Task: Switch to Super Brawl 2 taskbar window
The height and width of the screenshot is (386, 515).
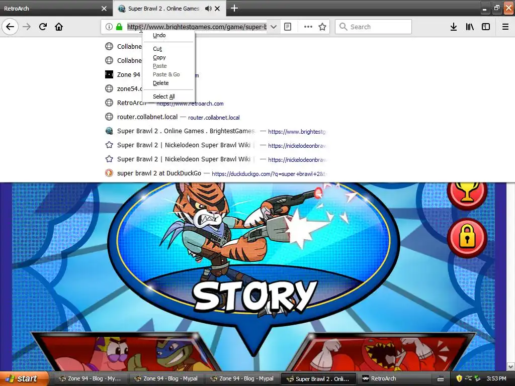Action: tap(319, 378)
